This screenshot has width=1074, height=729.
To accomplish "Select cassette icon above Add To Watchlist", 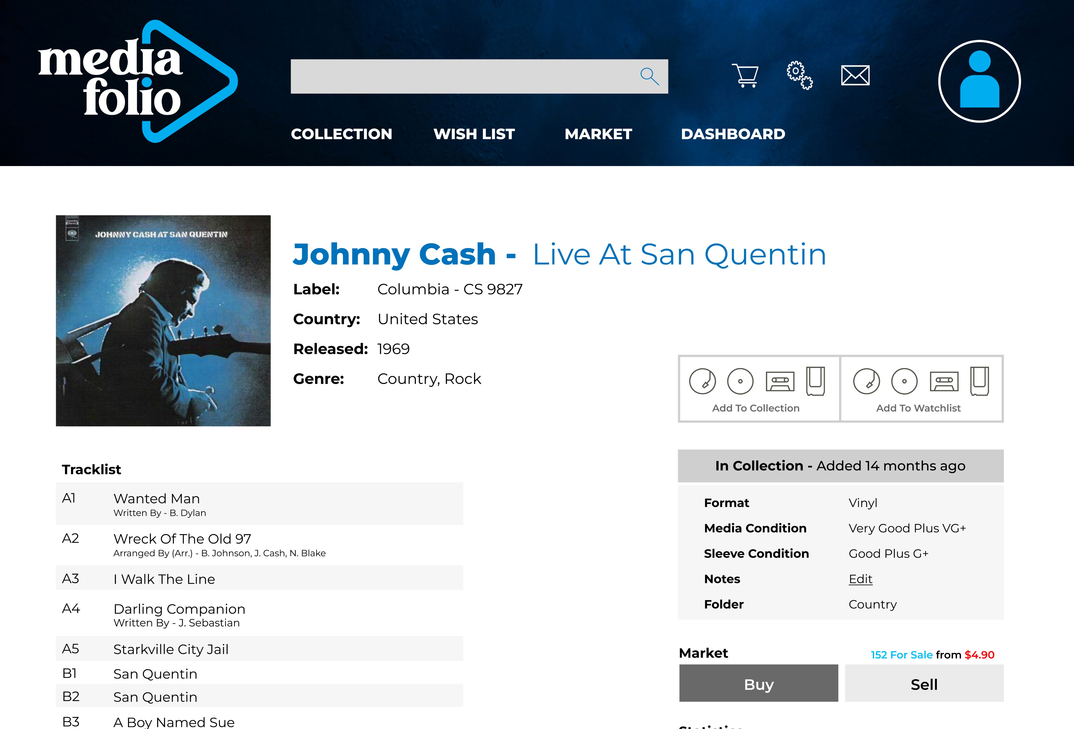I will pyautogui.click(x=944, y=382).
